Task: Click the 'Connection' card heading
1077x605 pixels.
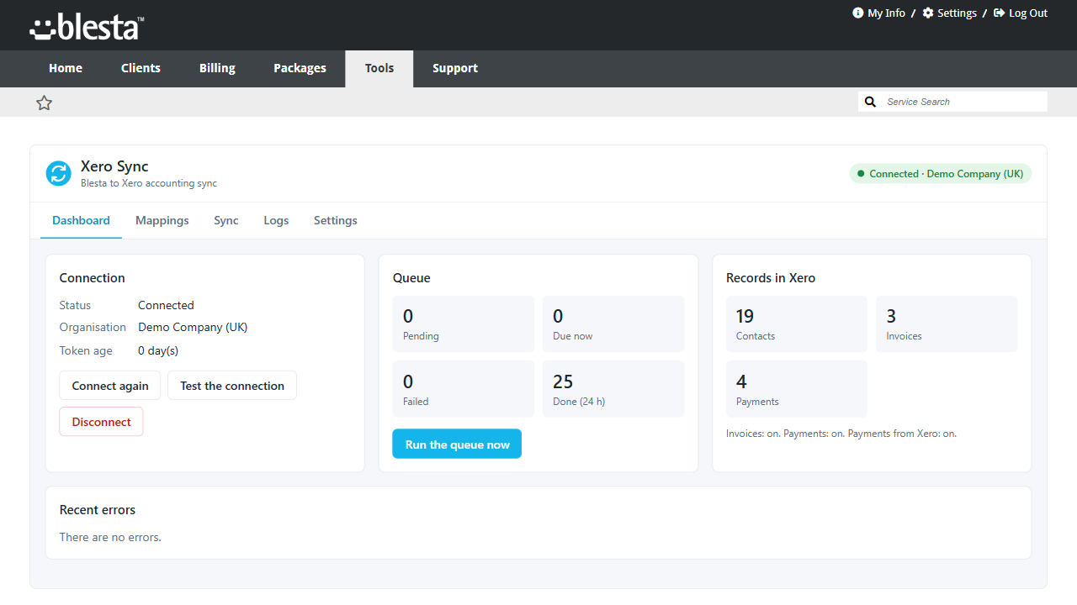Action: (x=93, y=278)
